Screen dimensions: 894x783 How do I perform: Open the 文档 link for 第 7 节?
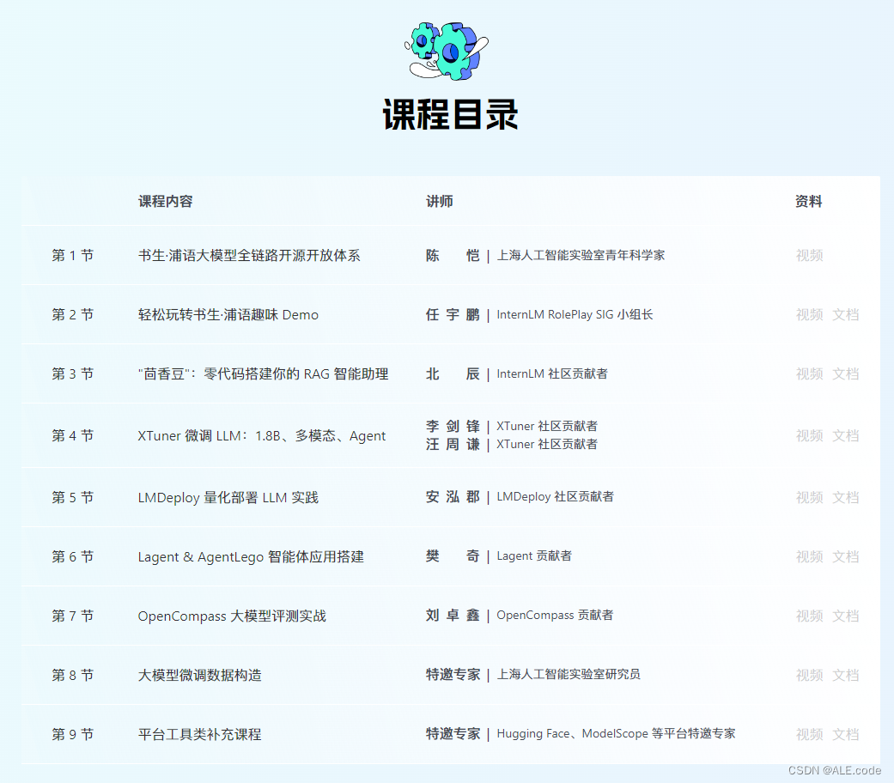point(845,616)
